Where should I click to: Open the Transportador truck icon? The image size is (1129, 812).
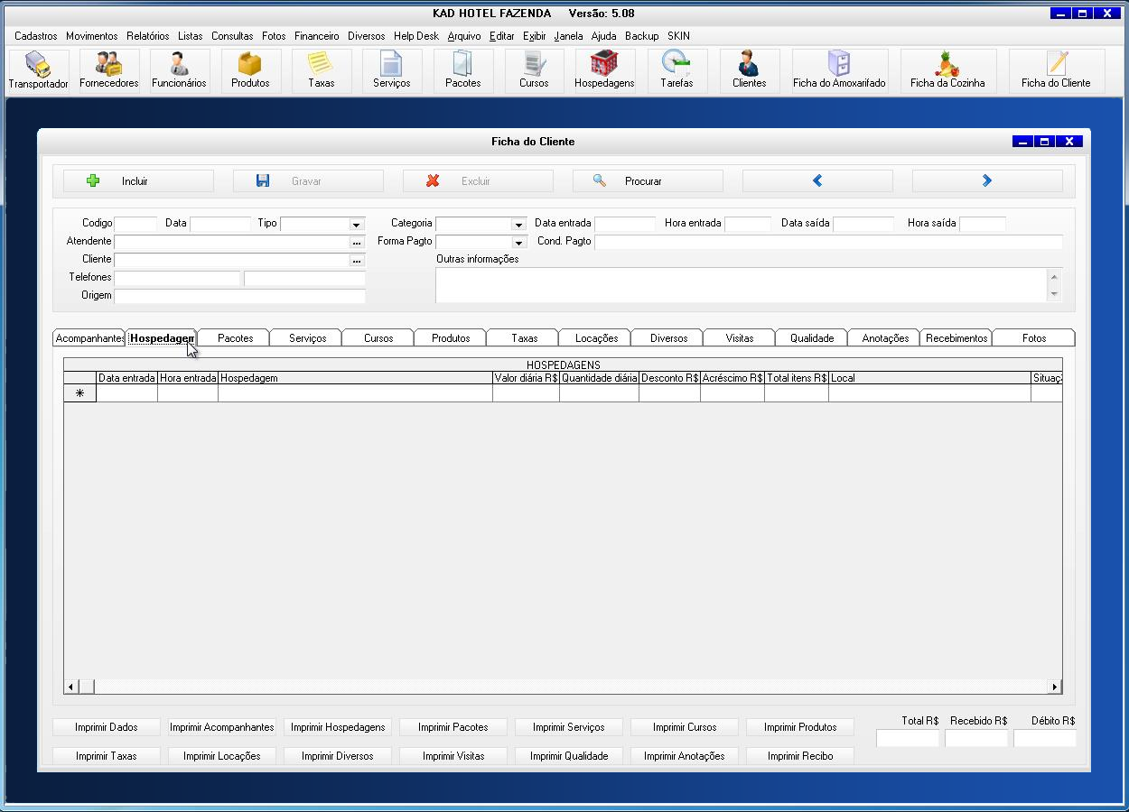(x=38, y=70)
